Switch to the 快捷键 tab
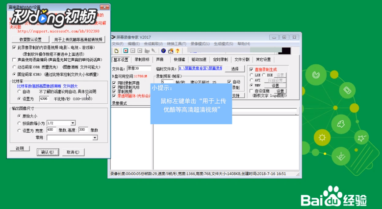 pos(179,60)
